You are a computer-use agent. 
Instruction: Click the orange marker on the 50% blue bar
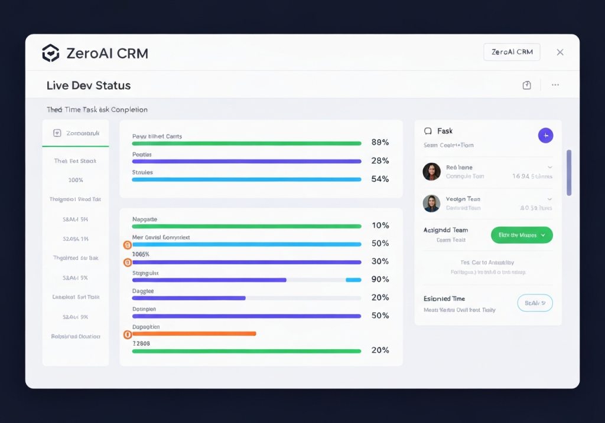coord(126,244)
